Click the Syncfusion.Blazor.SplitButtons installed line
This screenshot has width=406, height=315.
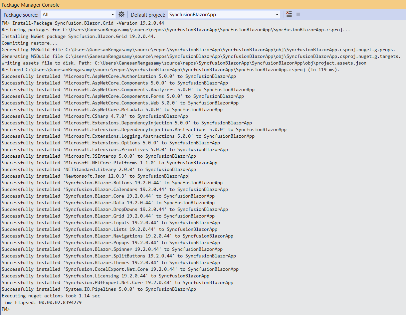click(x=119, y=256)
